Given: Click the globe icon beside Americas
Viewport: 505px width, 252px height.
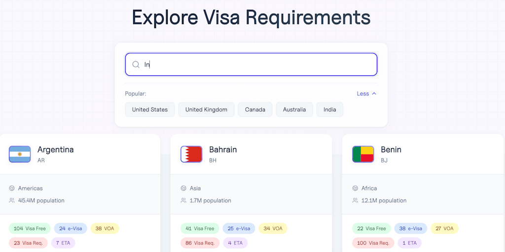Looking at the screenshot, I should (x=12, y=189).
